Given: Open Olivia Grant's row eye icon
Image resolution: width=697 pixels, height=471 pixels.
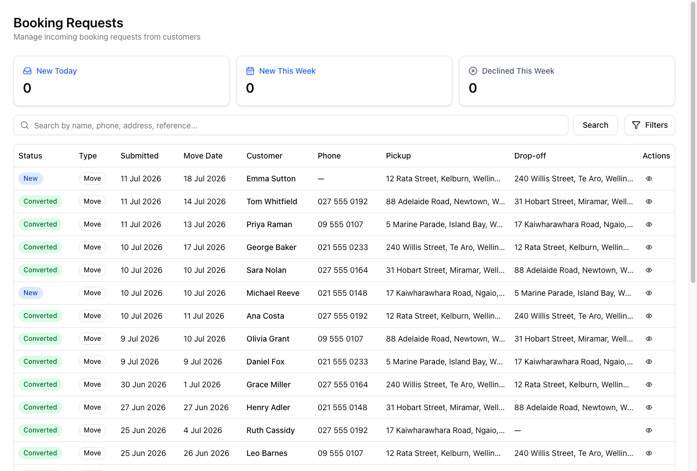Looking at the screenshot, I should coord(649,339).
